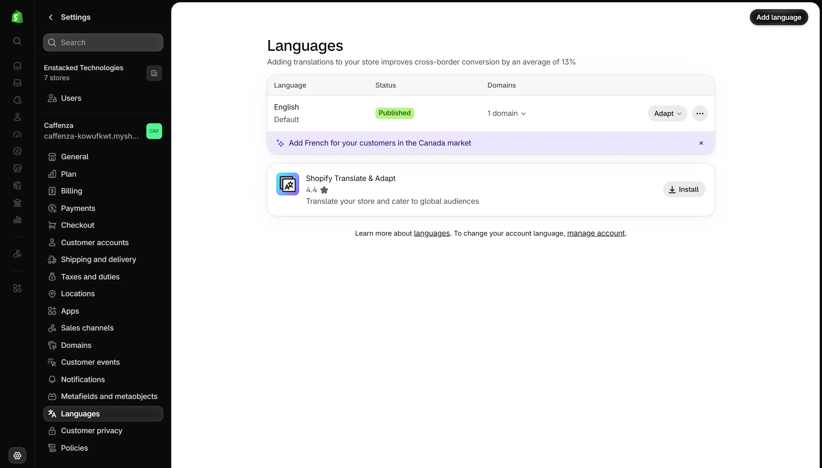The height and width of the screenshot is (468, 822).
Task: Open Checkout settings
Action: (x=103, y=225)
